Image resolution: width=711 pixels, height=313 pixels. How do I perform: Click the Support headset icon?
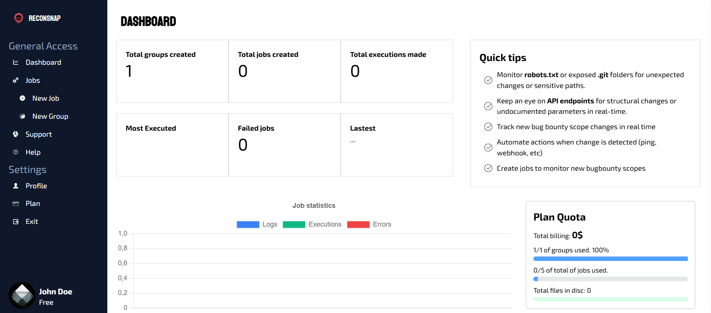pyautogui.click(x=16, y=134)
